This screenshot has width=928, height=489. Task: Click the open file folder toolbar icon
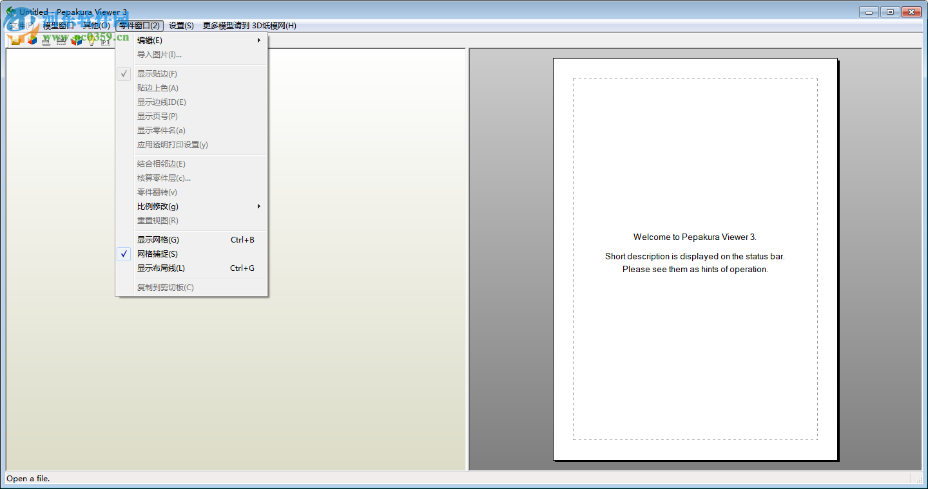pyautogui.click(x=17, y=41)
